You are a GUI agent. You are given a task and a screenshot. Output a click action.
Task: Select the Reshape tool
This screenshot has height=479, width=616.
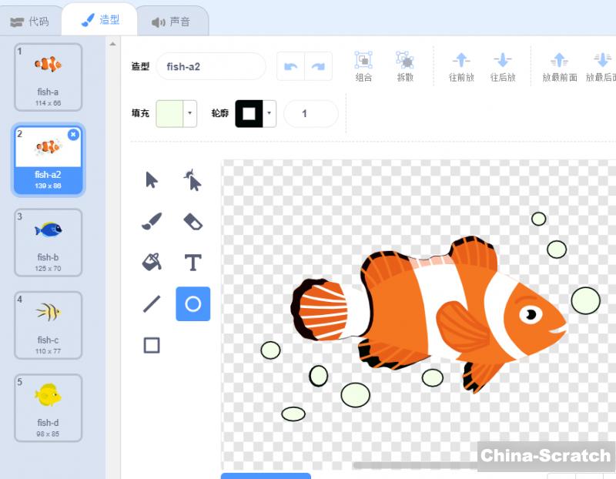click(x=192, y=180)
